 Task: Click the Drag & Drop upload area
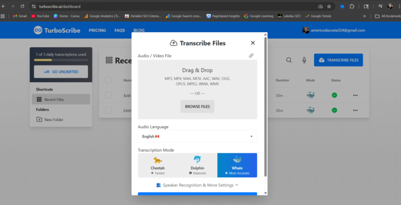point(197,89)
